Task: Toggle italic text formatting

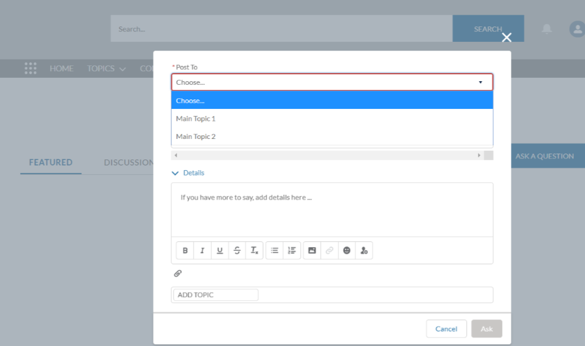Action: point(202,251)
